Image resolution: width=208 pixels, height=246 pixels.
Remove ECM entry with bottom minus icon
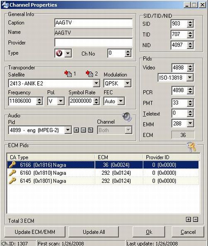coord(196,219)
